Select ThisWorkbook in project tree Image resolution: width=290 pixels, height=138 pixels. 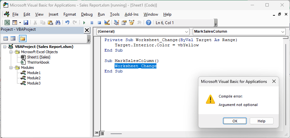(x=38, y=62)
